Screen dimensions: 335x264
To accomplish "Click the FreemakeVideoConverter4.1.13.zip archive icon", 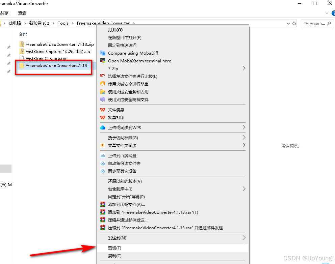I will click(22, 44).
